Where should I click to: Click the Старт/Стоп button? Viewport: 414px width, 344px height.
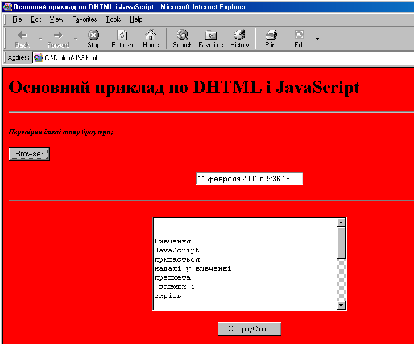click(250, 329)
